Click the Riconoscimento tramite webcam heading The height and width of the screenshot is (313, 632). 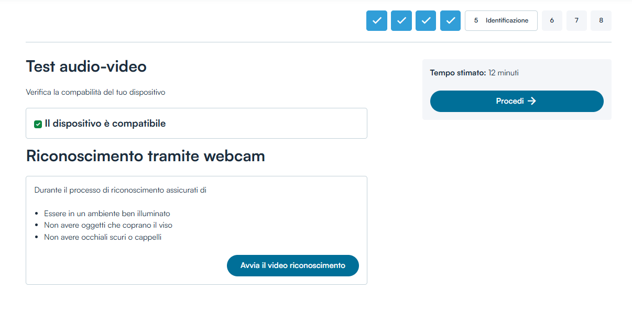click(145, 156)
